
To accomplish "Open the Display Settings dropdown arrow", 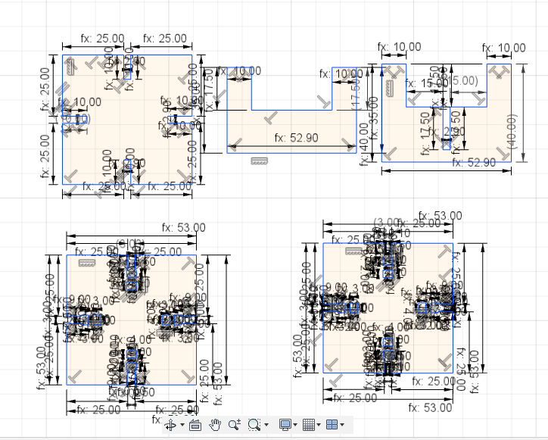I will pyautogui.click(x=295, y=425).
